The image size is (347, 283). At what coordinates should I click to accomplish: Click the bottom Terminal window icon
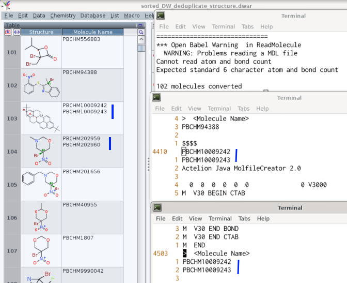(x=157, y=207)
